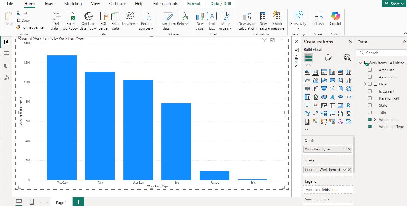Switch to the Data / Drill tab

pyautogui.click(x=220, y=4)
